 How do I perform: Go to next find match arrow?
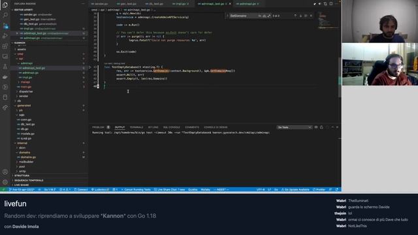pyautogui.click(x=300, y=16)
